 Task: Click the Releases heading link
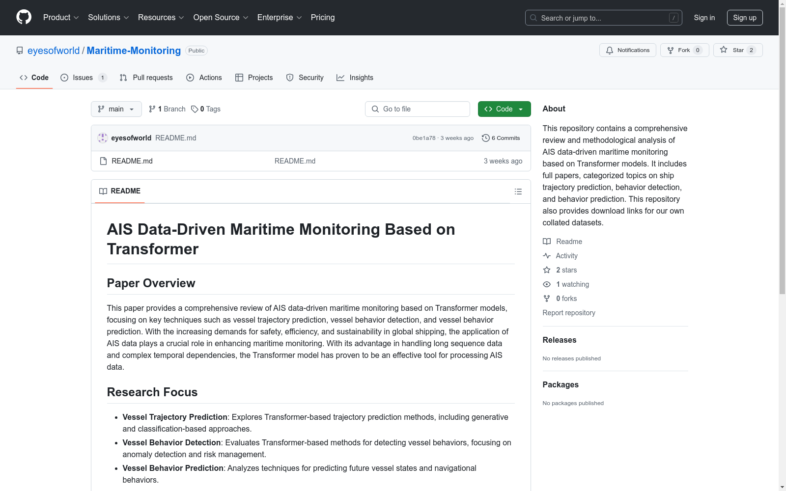[560, 340]
